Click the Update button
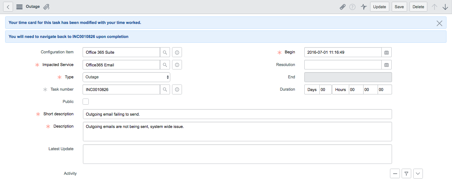The width and height of the screenshot is (452, 182). (379, 7)
